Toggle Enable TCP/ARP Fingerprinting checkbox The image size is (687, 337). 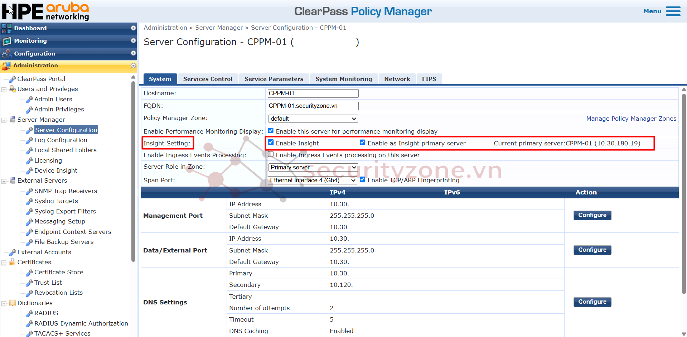pyautogui.click(x=363, y=179)
